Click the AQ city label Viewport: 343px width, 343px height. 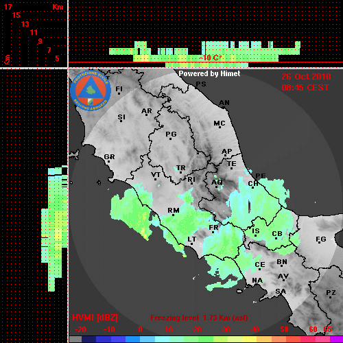click(217, 182)
